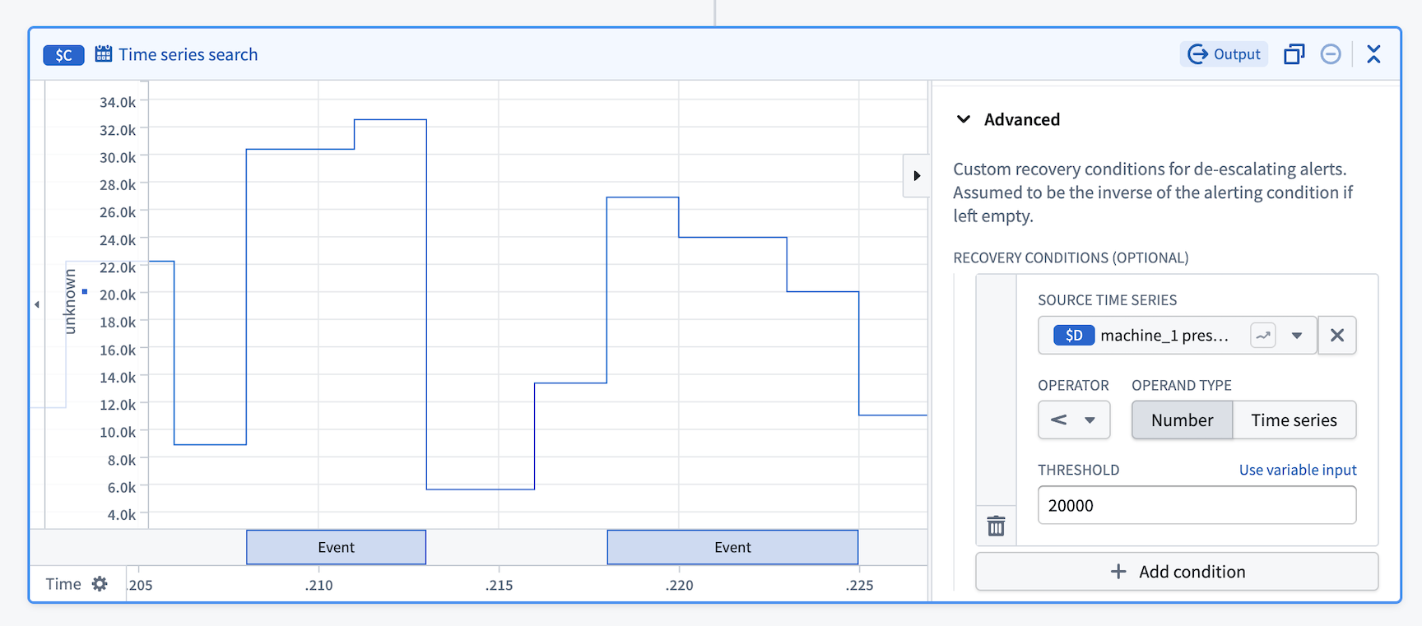Click the 4.0k y-axis tick label

coord(122,514)
